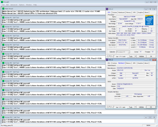Screen dimensions: 158x127
Task: Open the Window menu in Prime95
Action: 29,5
